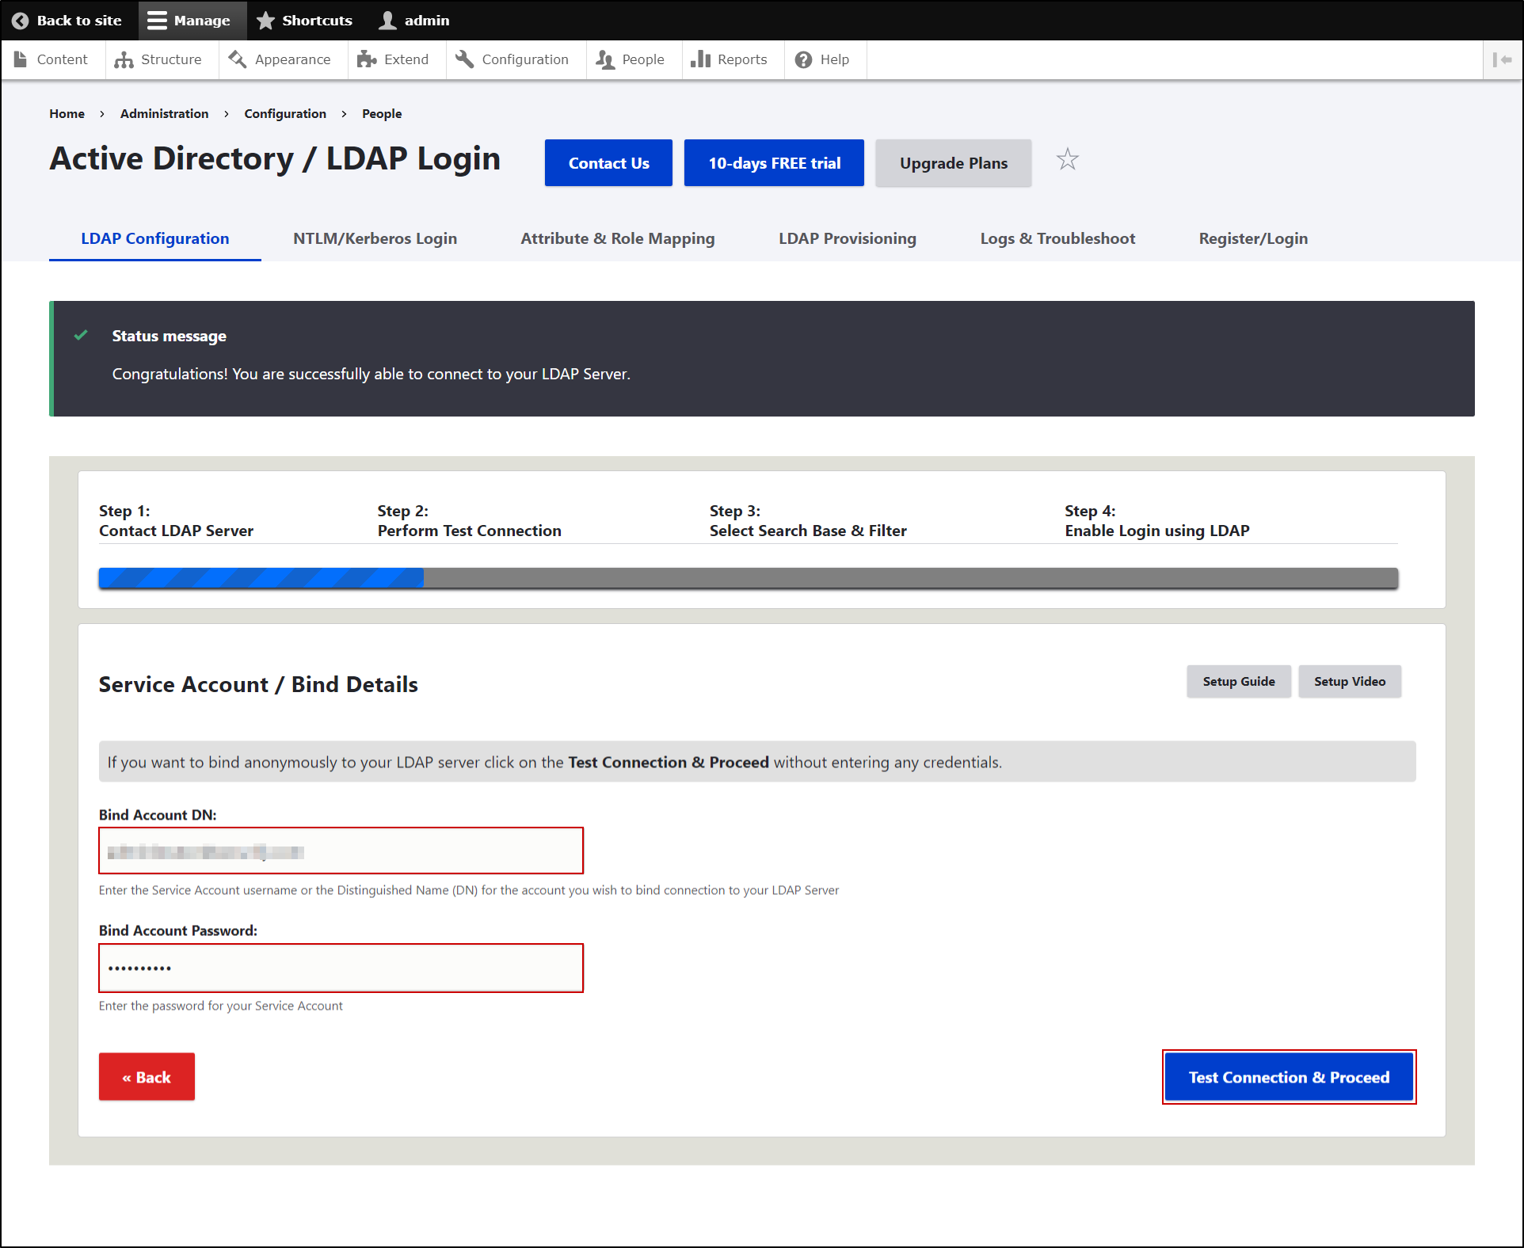Open the Content admin menu

click(51, 59)
